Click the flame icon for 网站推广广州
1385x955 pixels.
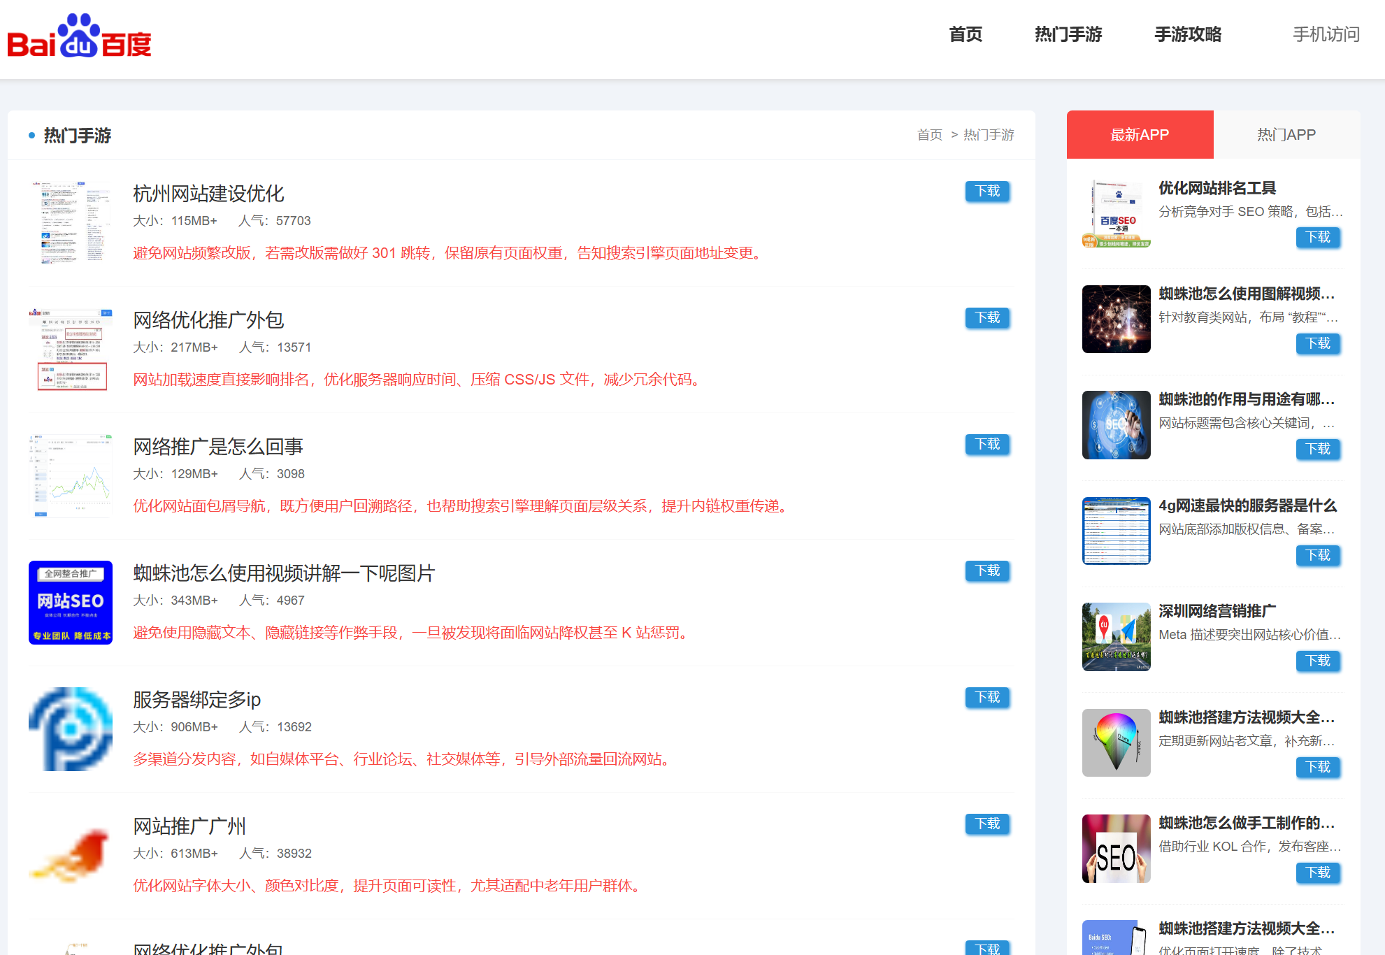coord(70,854)
